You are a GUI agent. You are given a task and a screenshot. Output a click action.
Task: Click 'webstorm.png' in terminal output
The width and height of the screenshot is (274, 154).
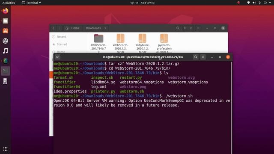(133, 87)
